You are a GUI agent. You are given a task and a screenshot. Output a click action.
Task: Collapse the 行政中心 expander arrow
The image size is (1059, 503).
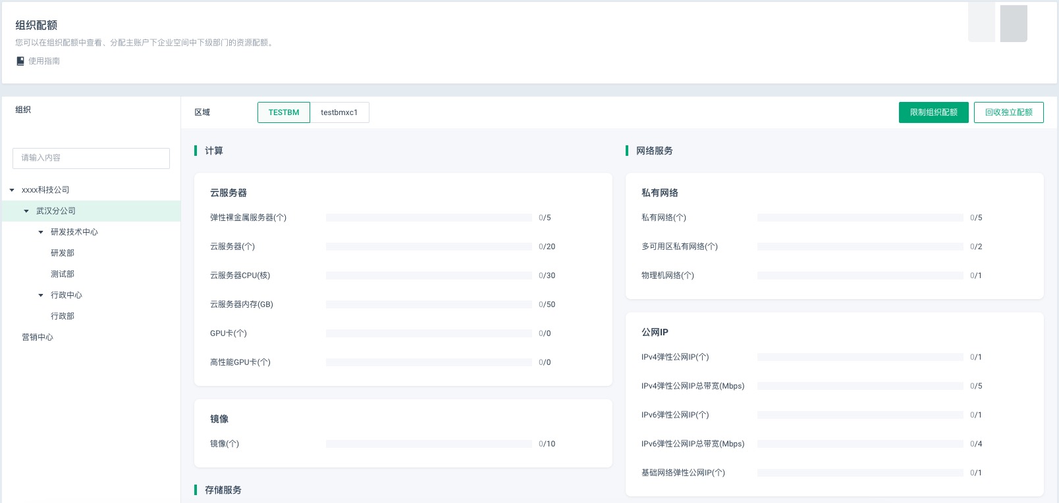(x=41, y=295)
